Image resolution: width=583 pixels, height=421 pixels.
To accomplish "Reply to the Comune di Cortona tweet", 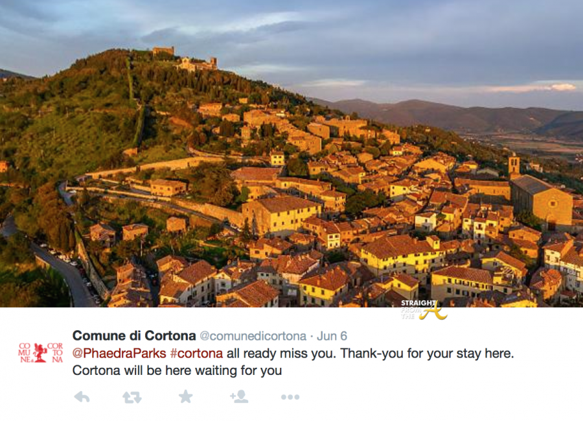I will click(x=82, y=397).
